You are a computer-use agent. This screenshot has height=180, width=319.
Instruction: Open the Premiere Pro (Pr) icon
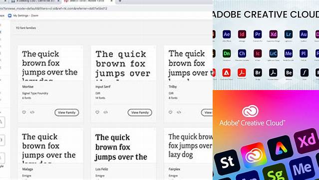(258, 34)
